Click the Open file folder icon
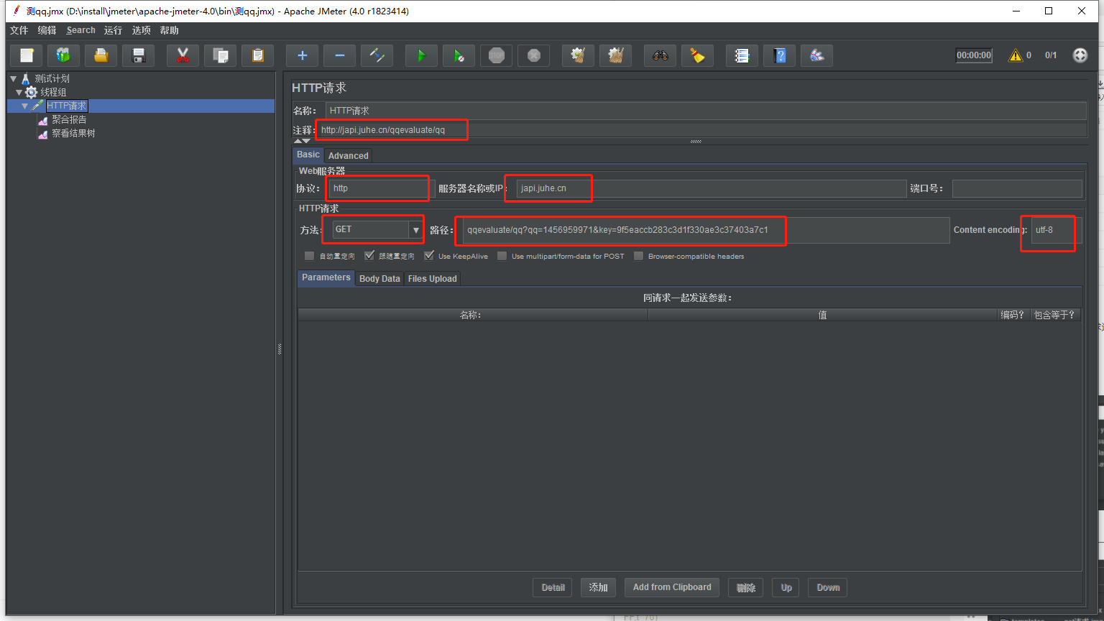This screenshot has height=621, width=1104. pyautogui.click(x=101, y=55)
